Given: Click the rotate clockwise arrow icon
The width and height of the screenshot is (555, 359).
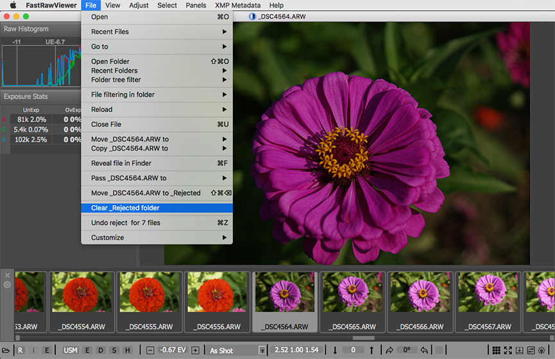Looking at the screenshot, I should point(389,351).
